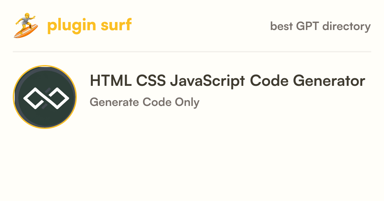Click the 'Generate Code Only' subtitle
This screenshot has width=384, height=201.
click(145, 102)
